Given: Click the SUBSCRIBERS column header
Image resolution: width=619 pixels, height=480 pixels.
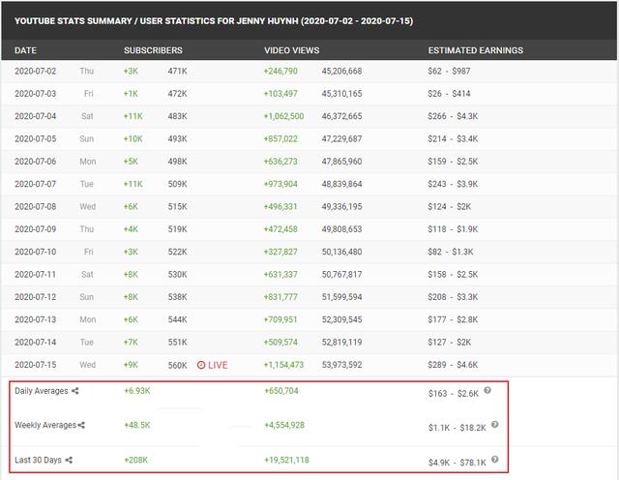Looking at the screenshot, I should pyautogui.click(x=153, y=50).
